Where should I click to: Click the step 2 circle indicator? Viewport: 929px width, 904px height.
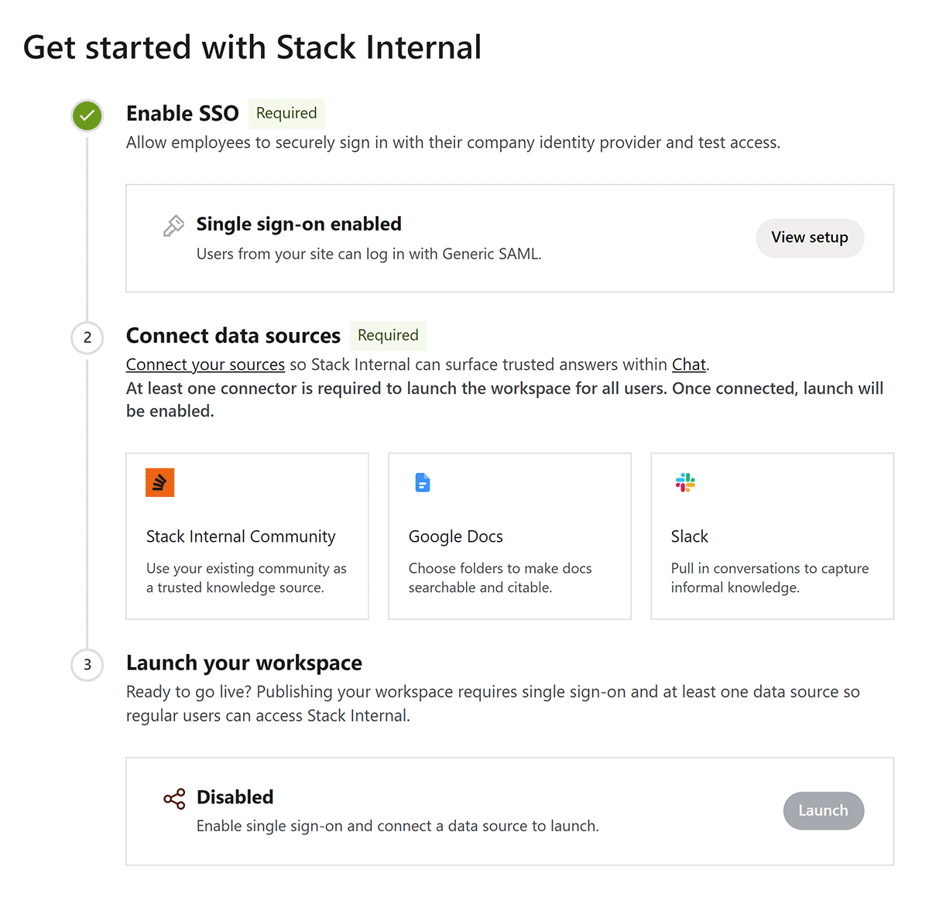[x=87, y=337]
